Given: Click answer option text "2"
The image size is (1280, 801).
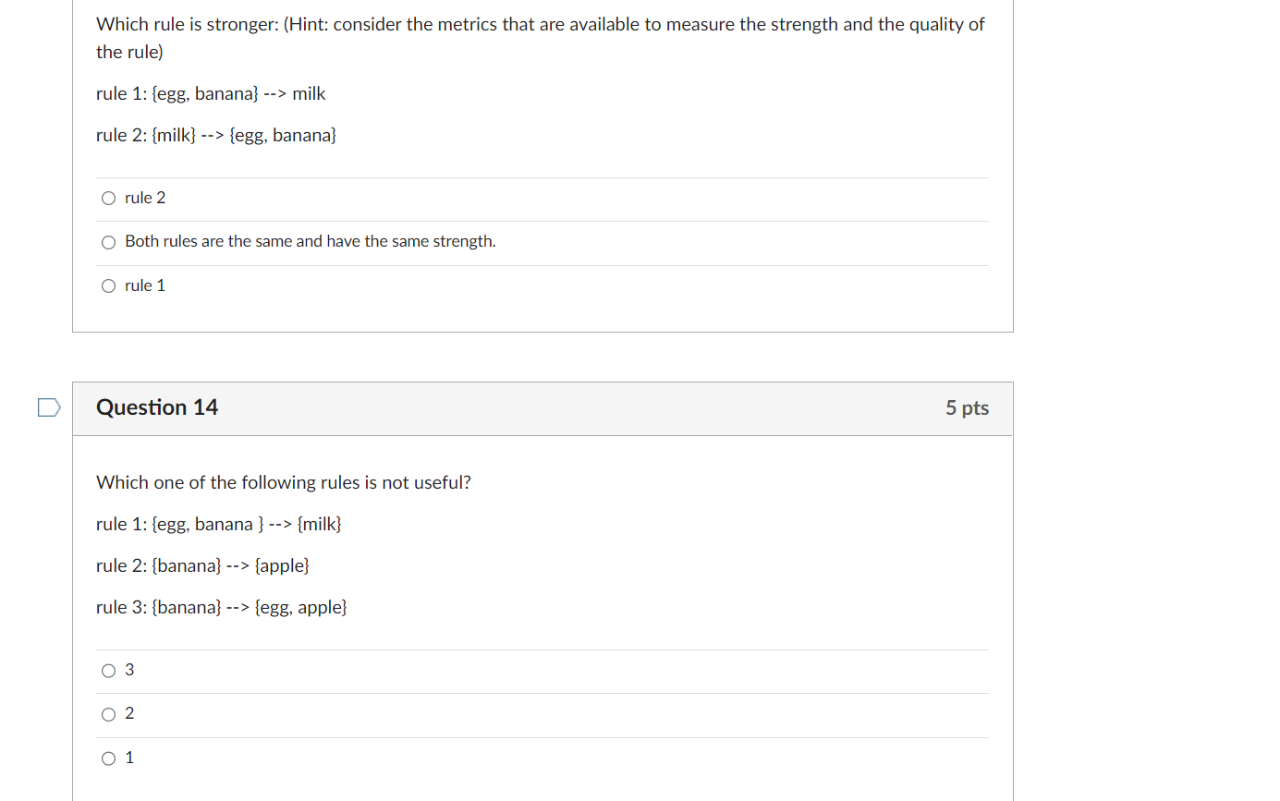Looking at the screenshot, I should pos(128,712).
